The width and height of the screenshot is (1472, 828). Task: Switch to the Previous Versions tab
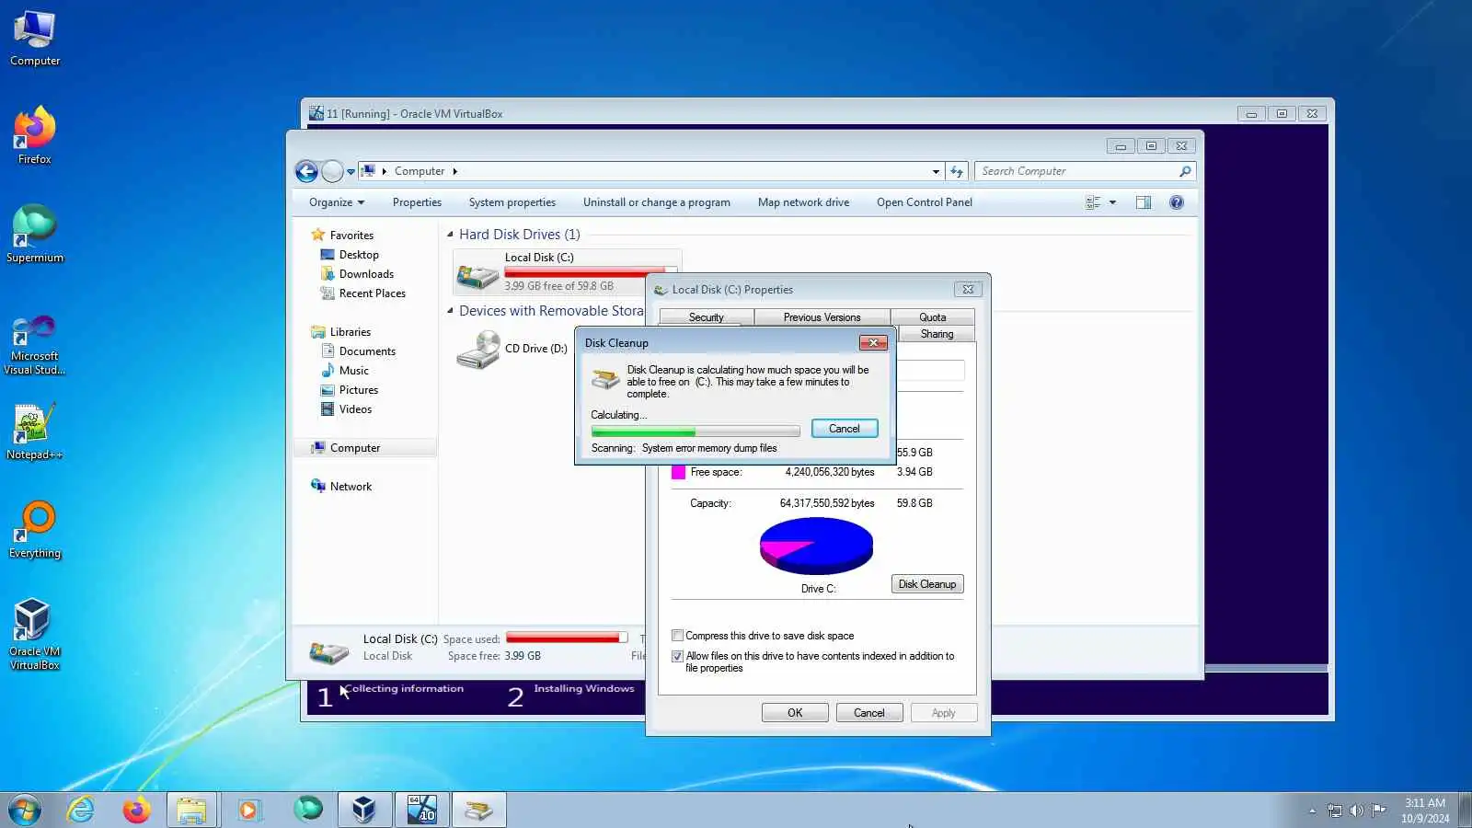[822, 317]
